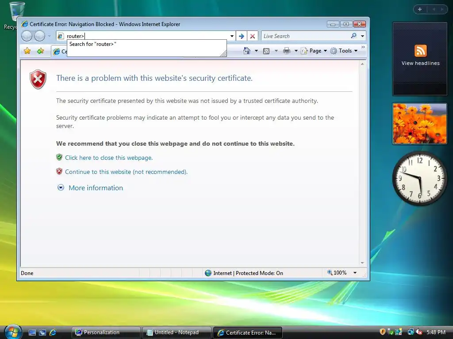Open the Print options dropdown arrow
The height and width of the screenshot is (339, 453).
[296, 51]
